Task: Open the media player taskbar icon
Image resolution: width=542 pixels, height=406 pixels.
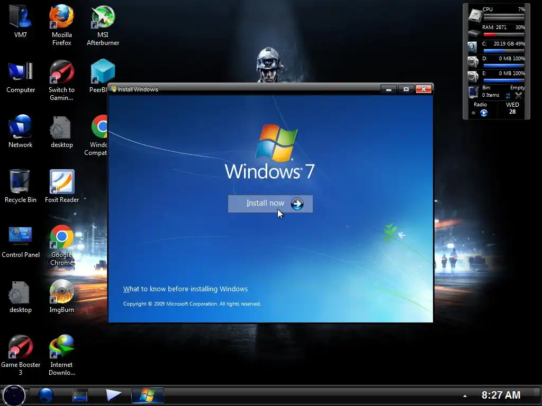Action: coord(113,395)
